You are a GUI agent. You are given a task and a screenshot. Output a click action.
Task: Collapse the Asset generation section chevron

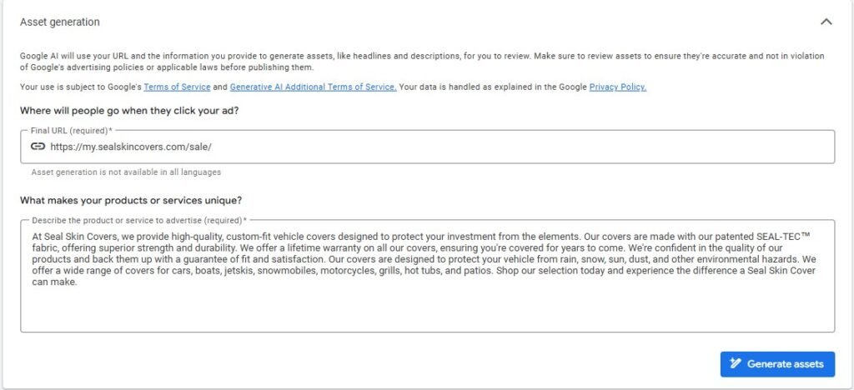point(826,22)
